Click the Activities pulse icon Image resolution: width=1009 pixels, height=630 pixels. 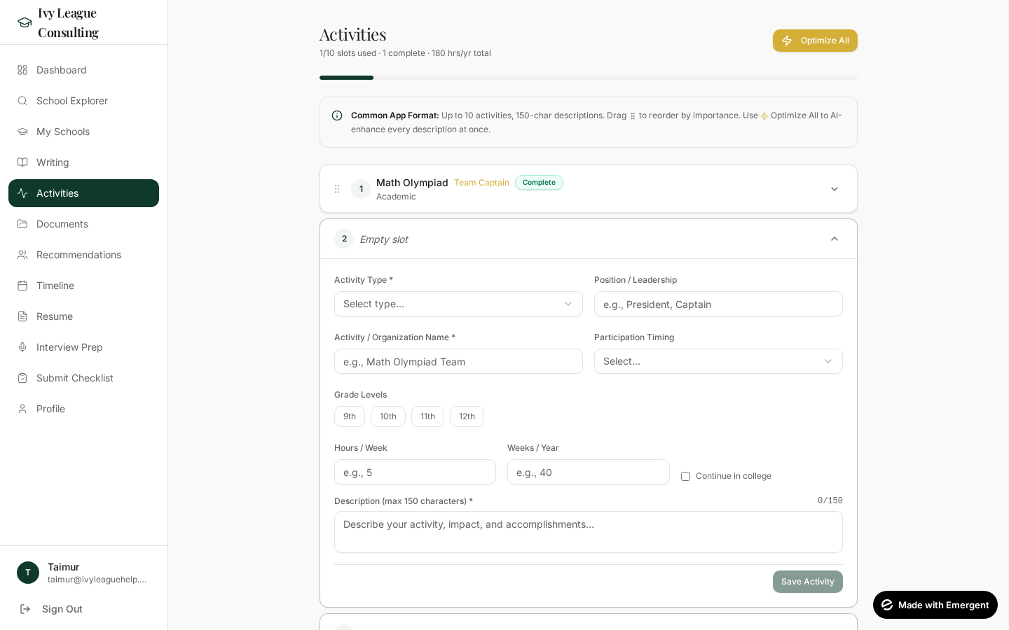click(x=22, y=193)
